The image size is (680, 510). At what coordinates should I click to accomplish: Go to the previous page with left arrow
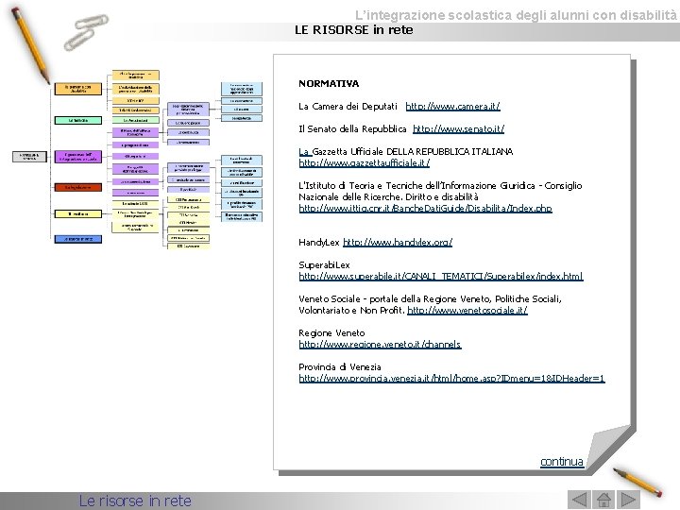coord(579,500)
